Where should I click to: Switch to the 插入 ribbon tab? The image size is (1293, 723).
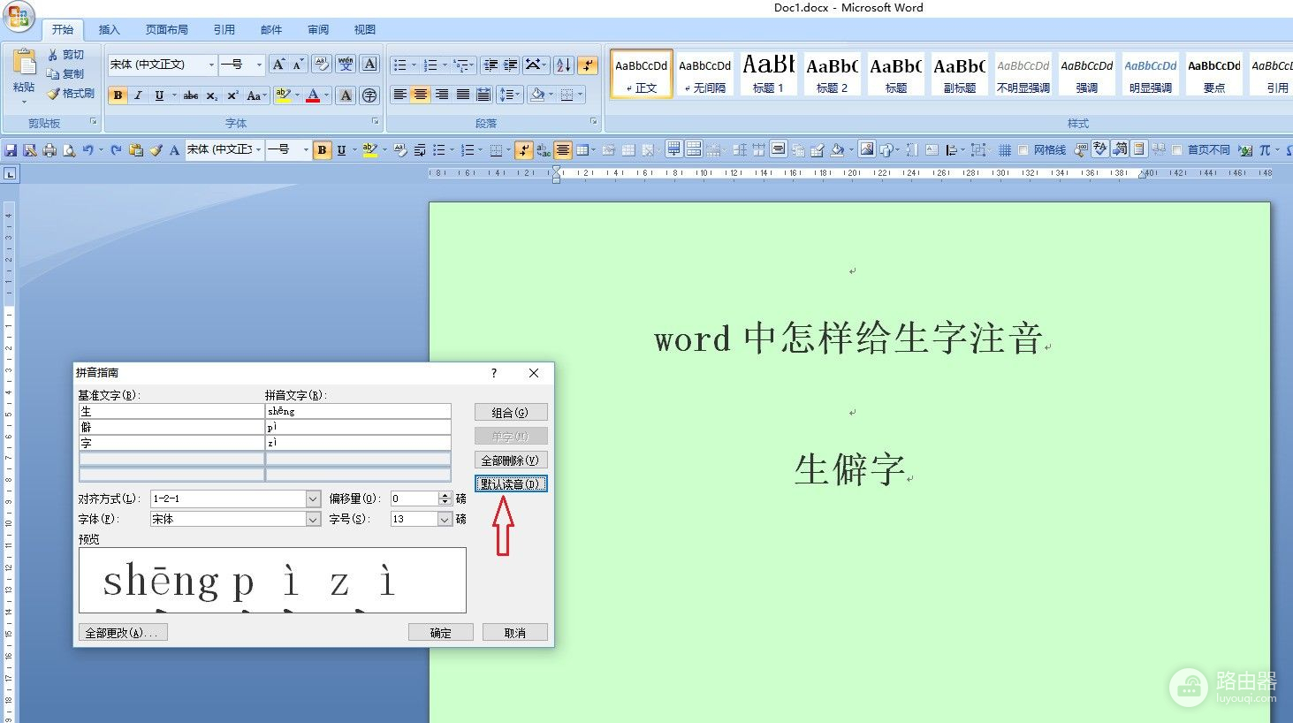pos(109,29)
